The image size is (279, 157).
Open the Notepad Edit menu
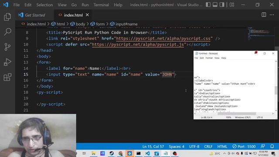point(201,58)
